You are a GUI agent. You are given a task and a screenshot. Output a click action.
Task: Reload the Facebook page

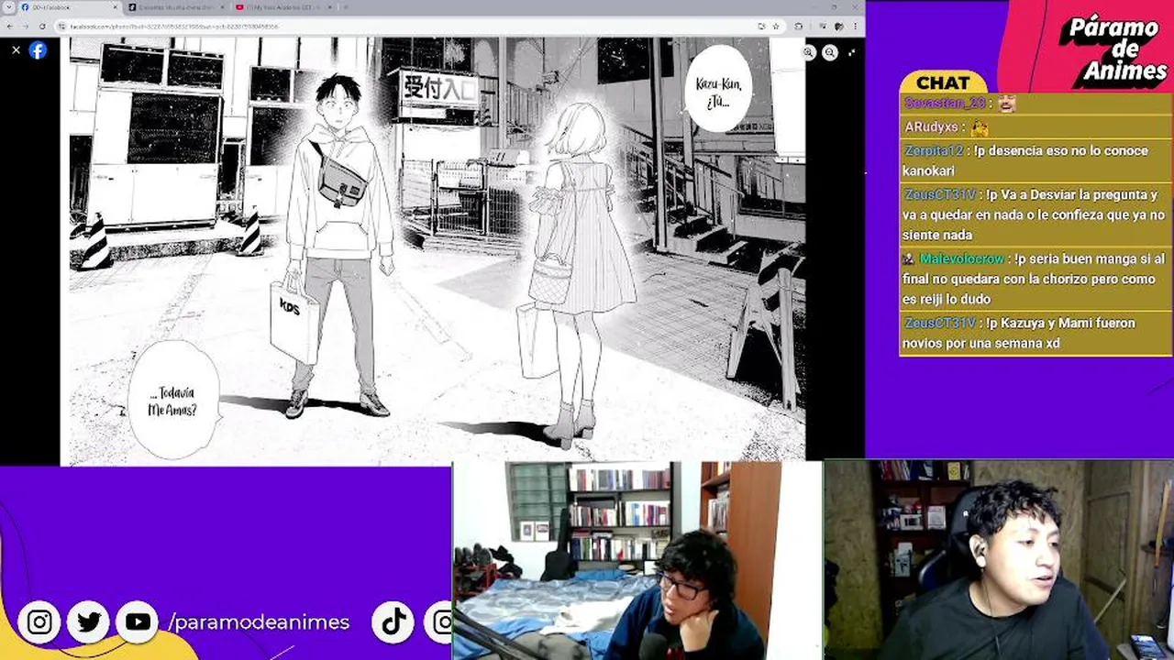tap(42, 27)
